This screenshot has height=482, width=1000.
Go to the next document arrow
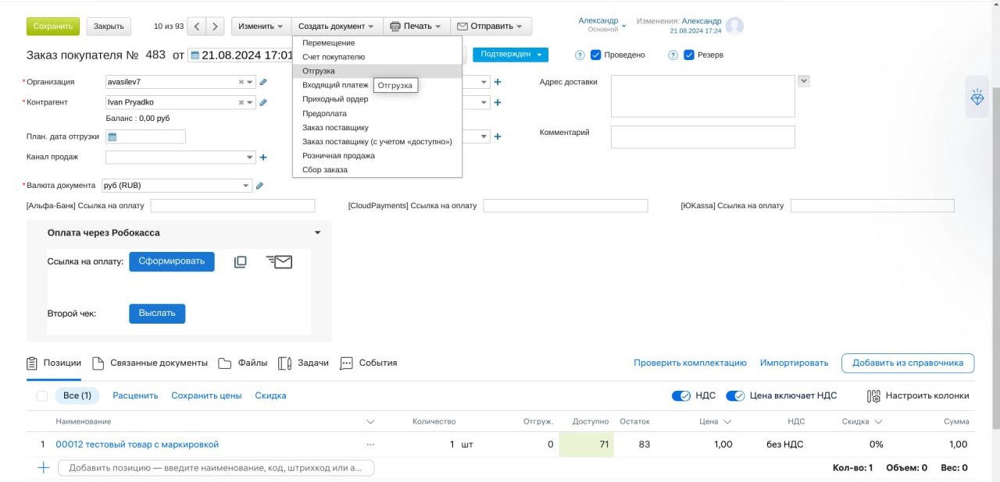tap(216, 27)
